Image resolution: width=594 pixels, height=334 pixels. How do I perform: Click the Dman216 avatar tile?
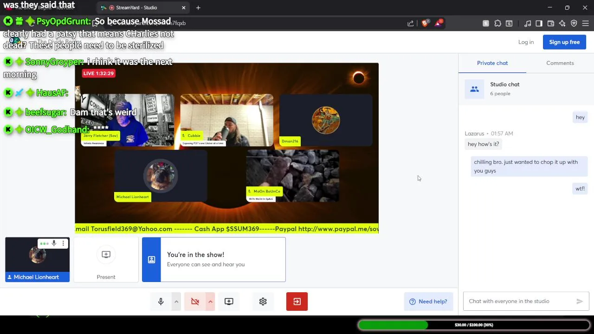[326, 120]
